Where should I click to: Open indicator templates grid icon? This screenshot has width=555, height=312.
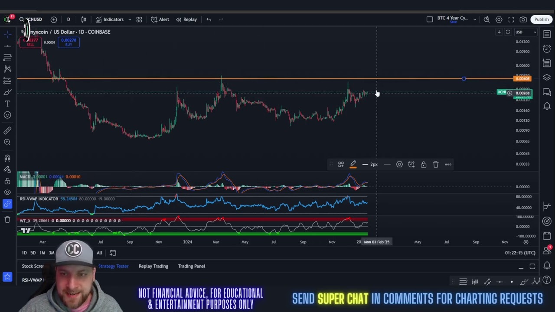tap(139, 19)
